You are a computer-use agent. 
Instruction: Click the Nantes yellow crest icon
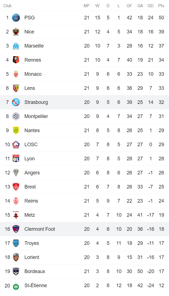point(16,130)
